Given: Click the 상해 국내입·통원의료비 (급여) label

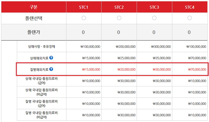Looking at the screenshot, I should pyautogui.click(x=41, y=81).
